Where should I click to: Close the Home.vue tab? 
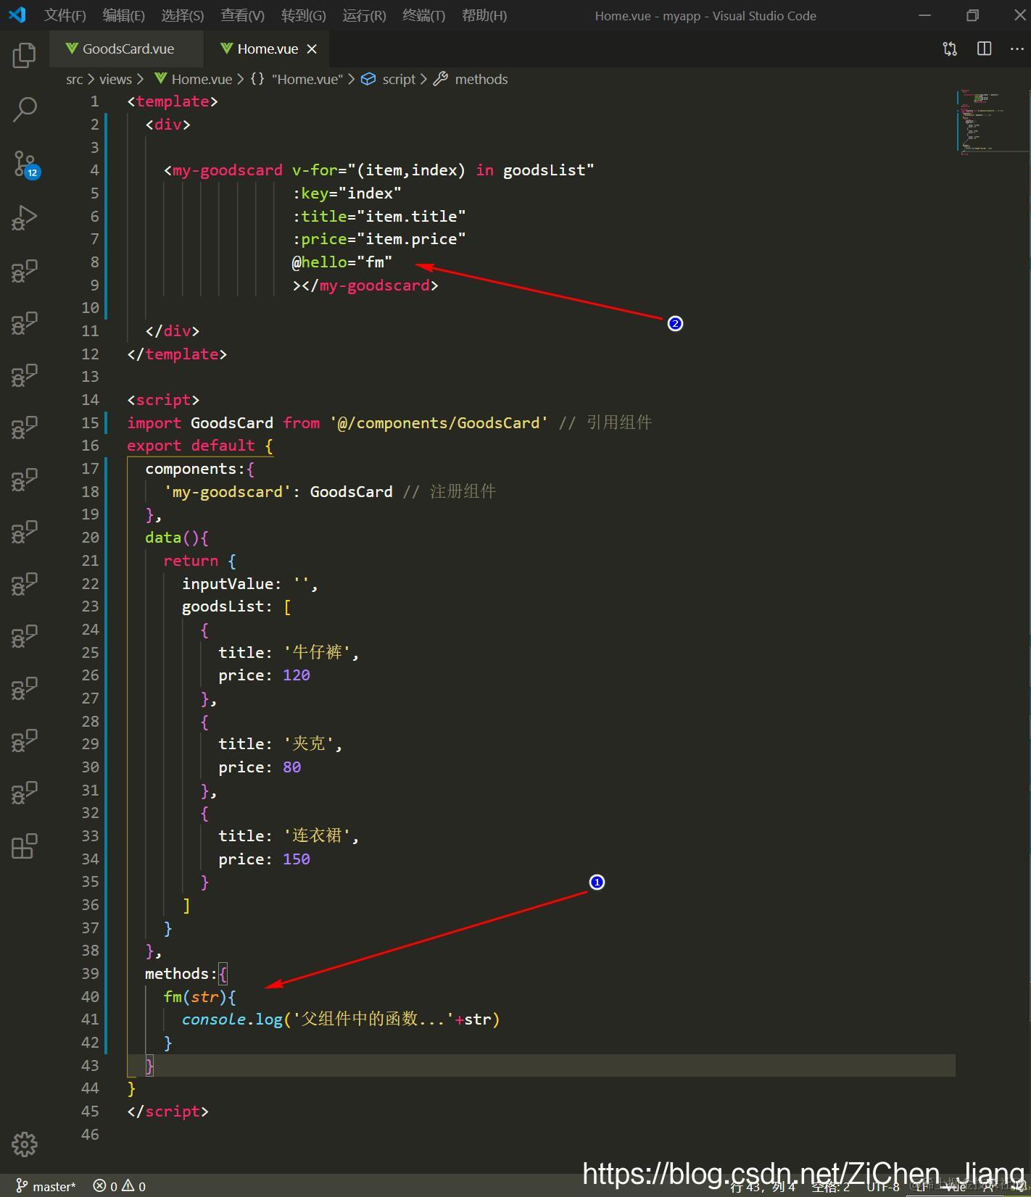[x=312, y=49]
